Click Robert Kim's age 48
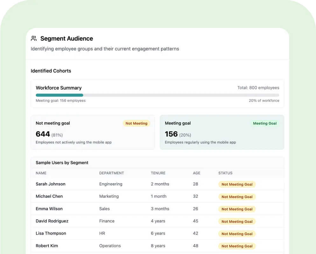316x254 pixels. [195, 246]
